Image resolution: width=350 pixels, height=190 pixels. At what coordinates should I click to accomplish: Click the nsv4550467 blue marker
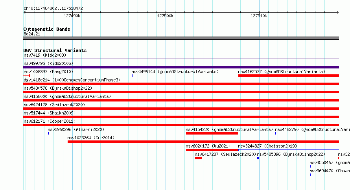[310, 166]
